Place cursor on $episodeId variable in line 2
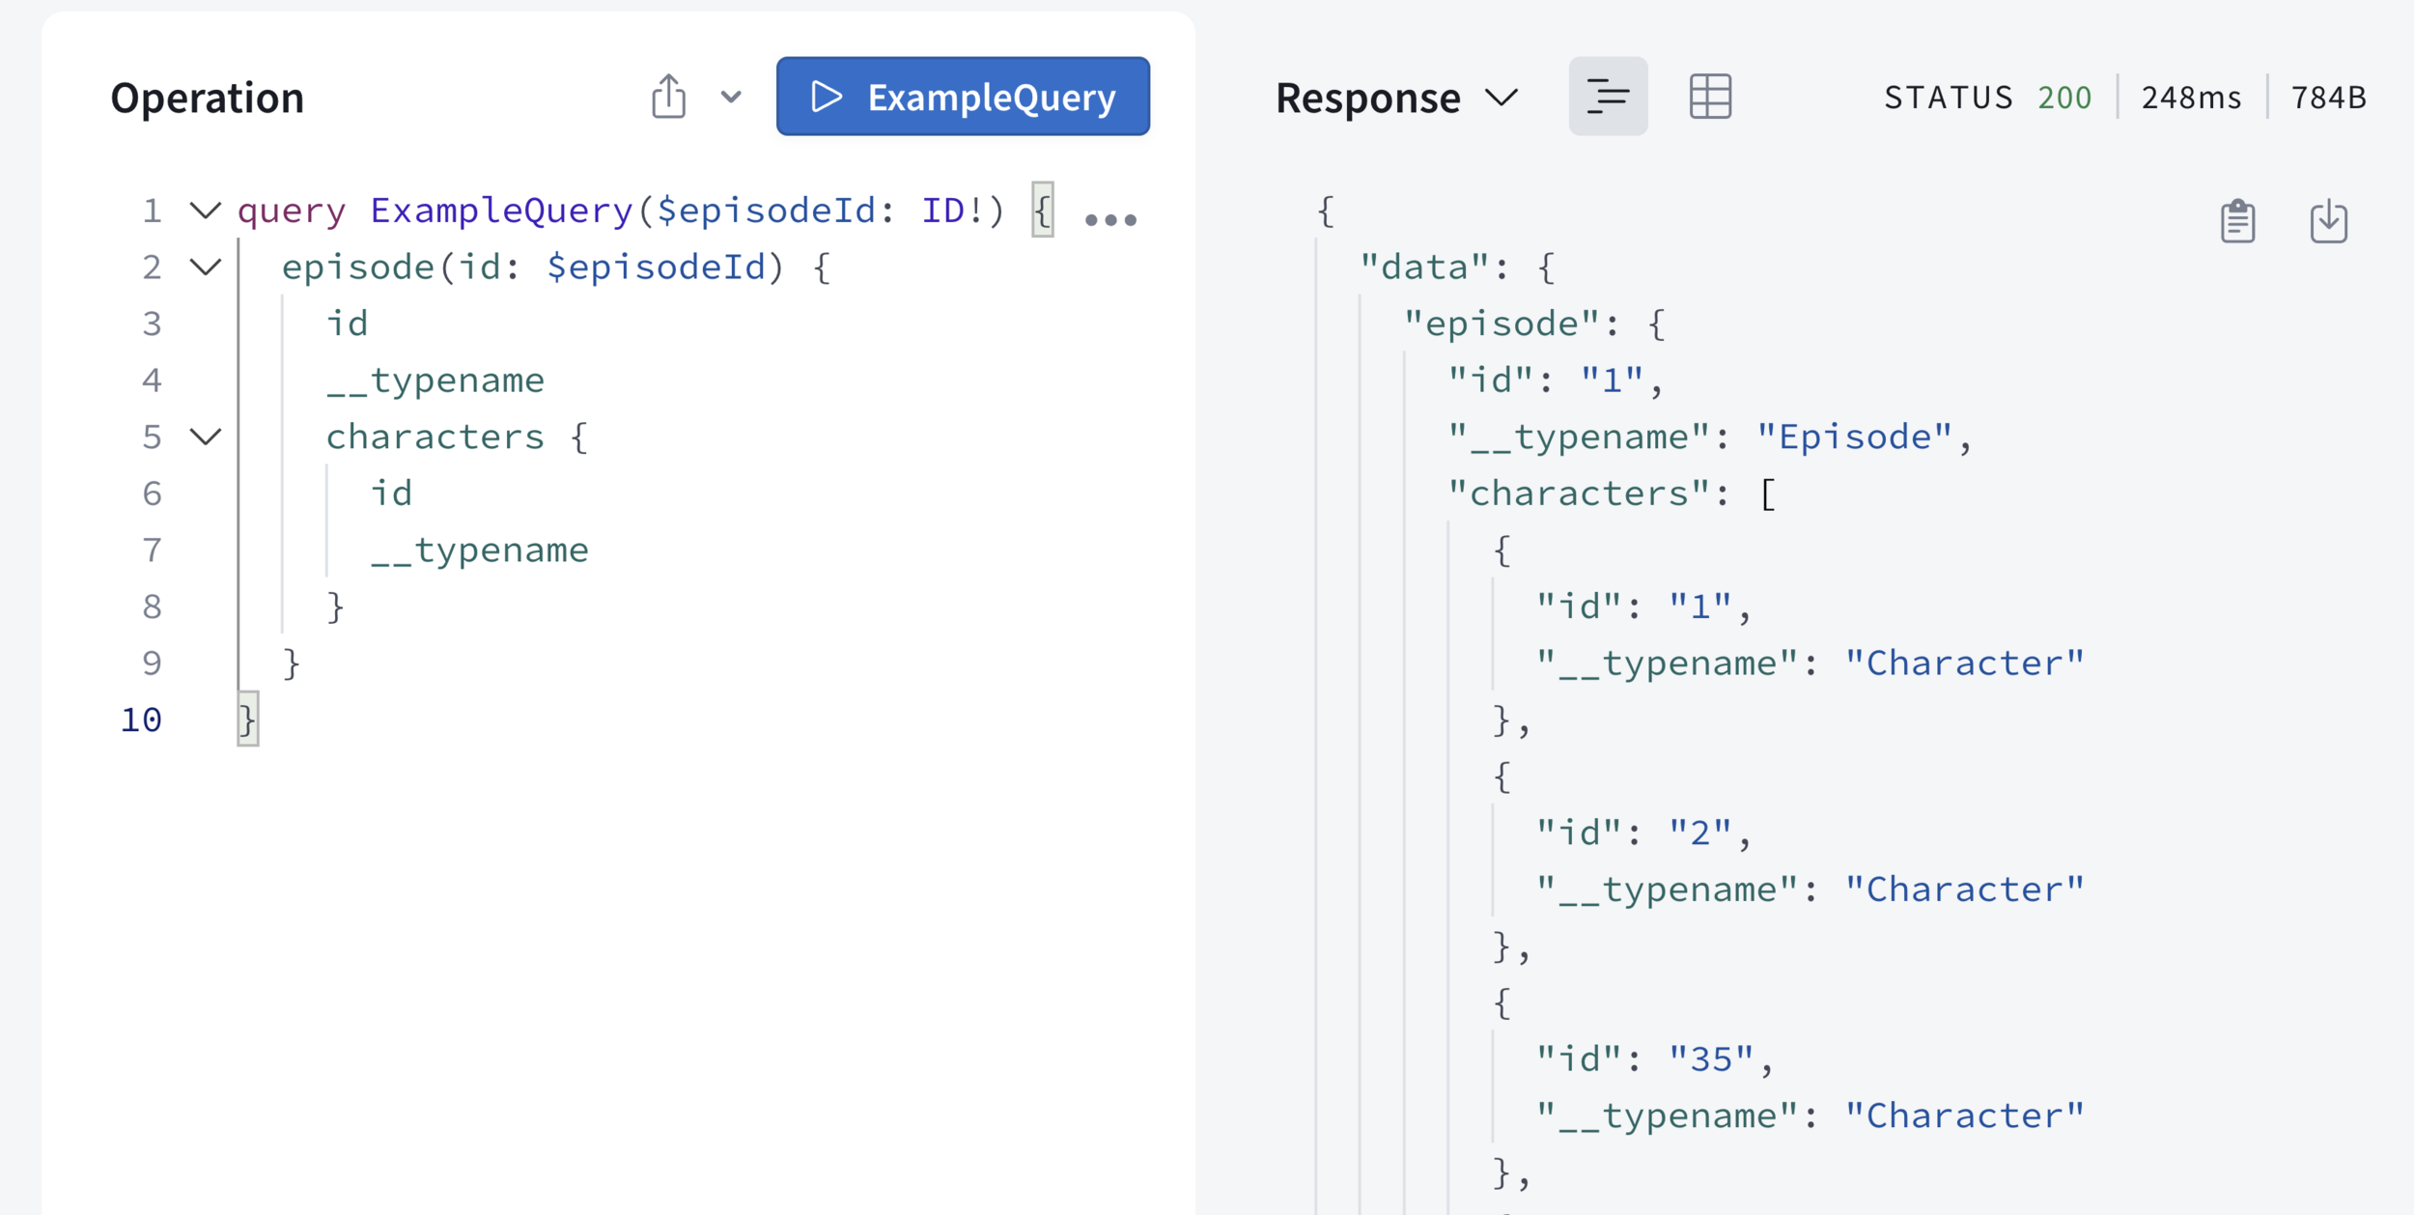Image resolution: width=2414 pixels, height=1215 pixels. coord(657,268)
